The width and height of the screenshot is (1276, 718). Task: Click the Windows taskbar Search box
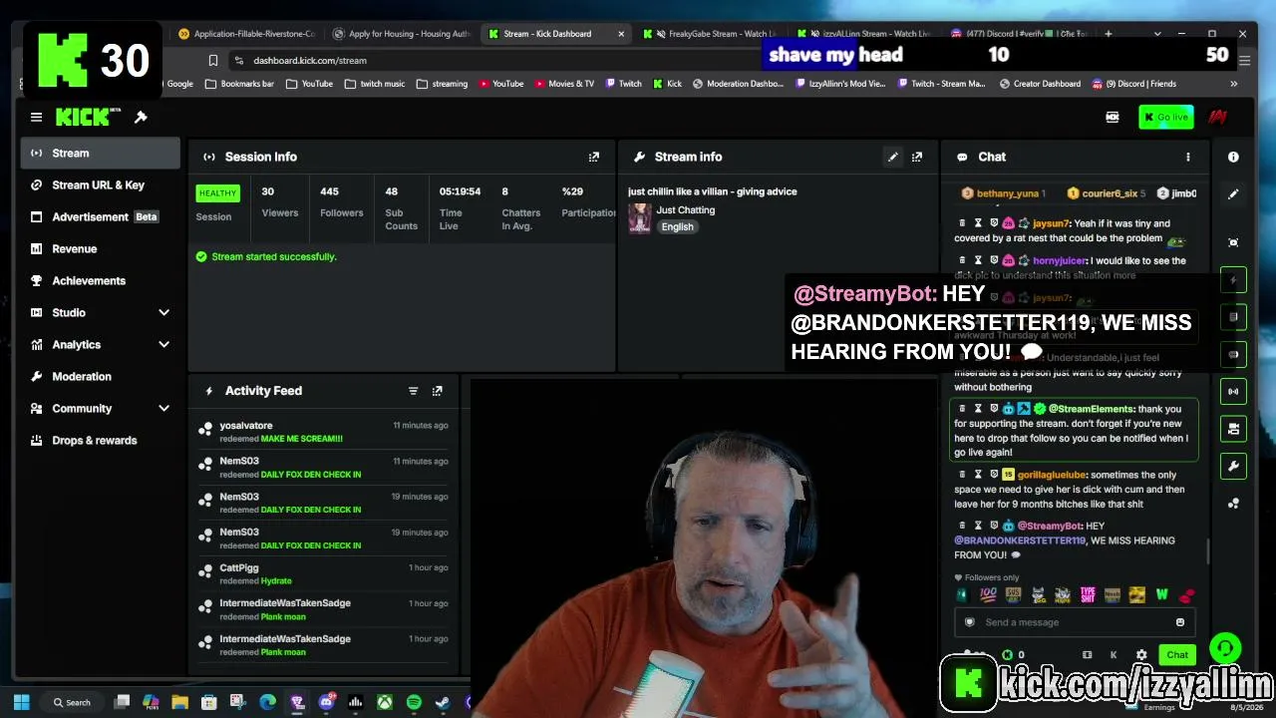point(72,702)
